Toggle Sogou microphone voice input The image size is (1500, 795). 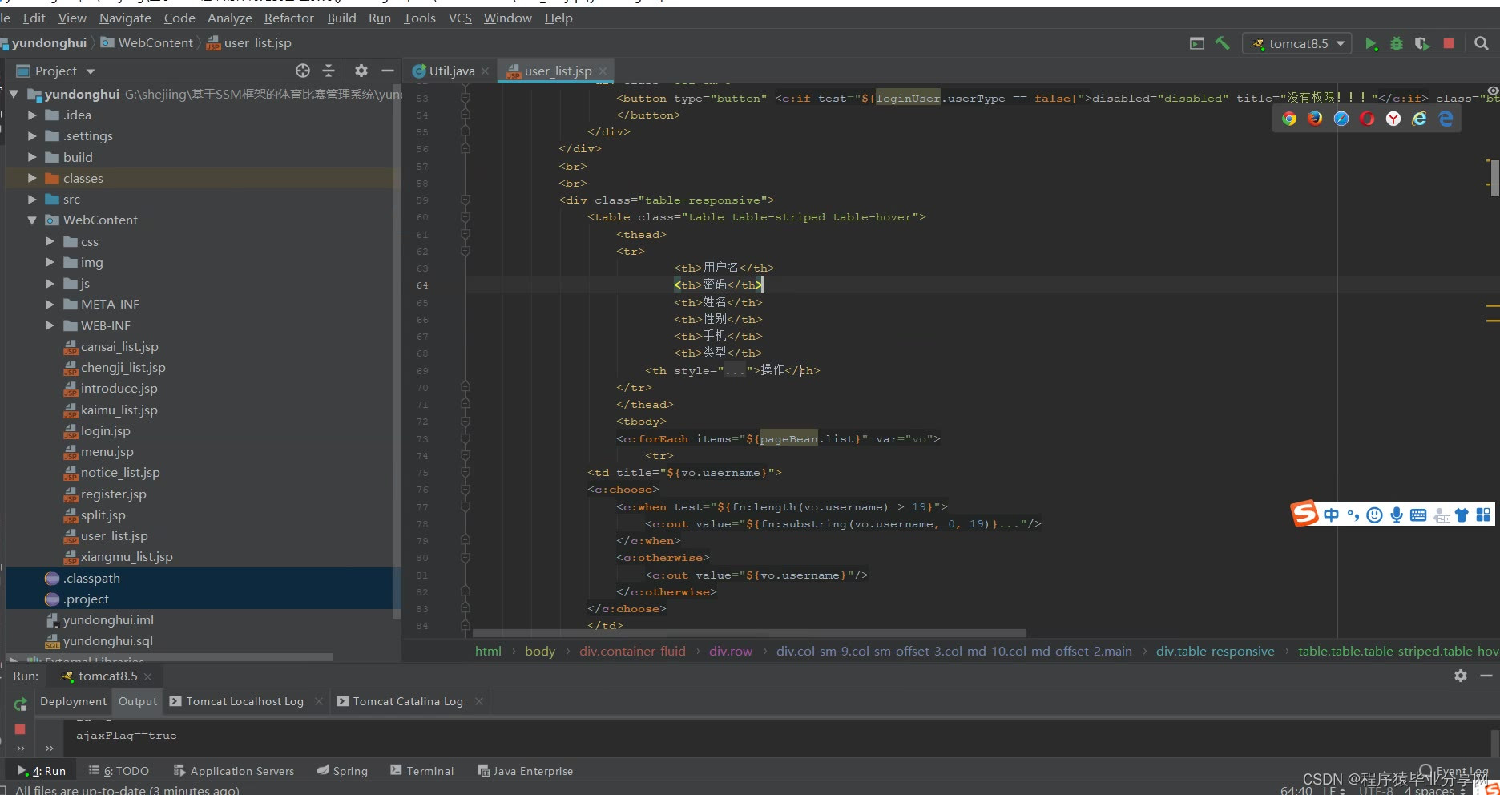click(1397, 515)
